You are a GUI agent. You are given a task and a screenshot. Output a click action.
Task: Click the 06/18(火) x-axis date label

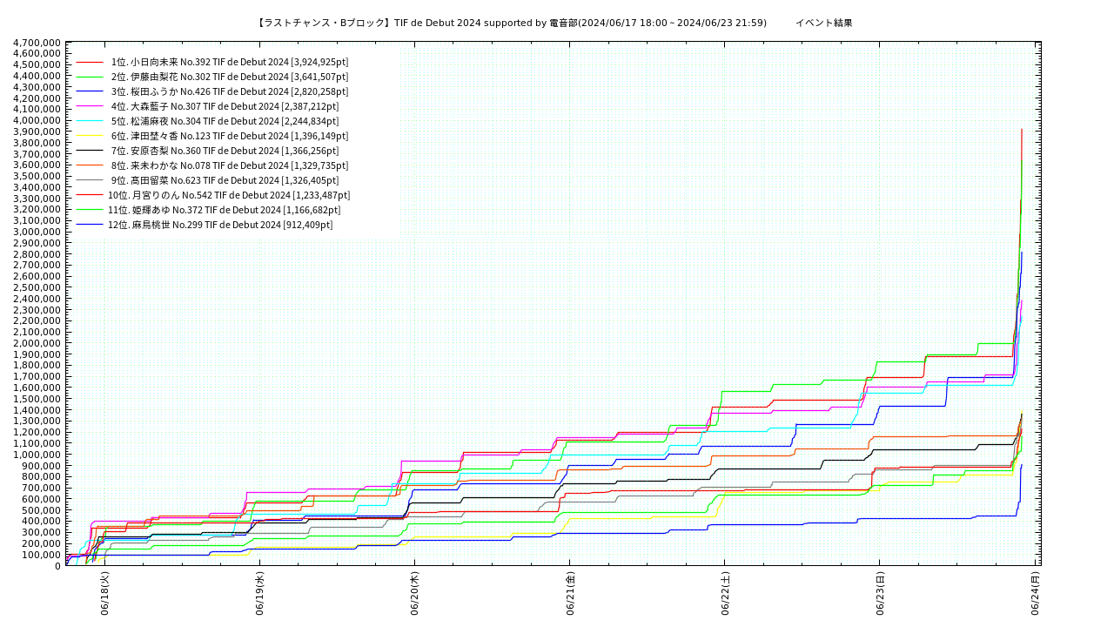coord(104,594)
